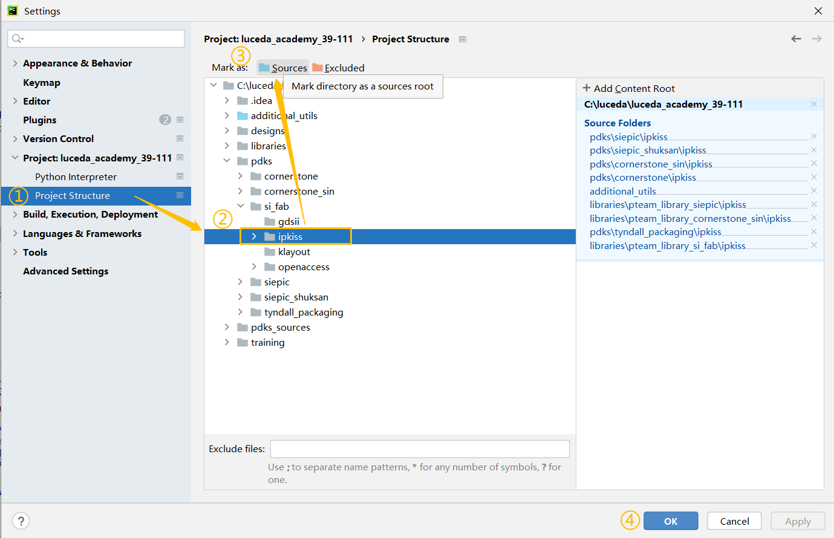
Task: Mark directory as Excluded
Action: click(x=338, y=68)
